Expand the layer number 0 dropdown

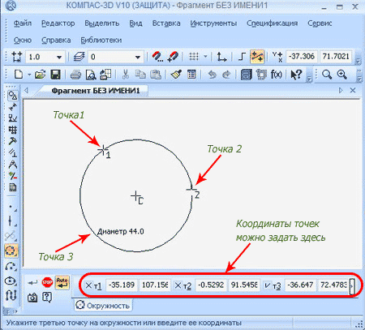pos(138,57)
